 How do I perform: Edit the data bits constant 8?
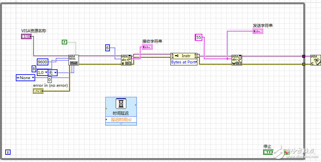pos(34,69)
